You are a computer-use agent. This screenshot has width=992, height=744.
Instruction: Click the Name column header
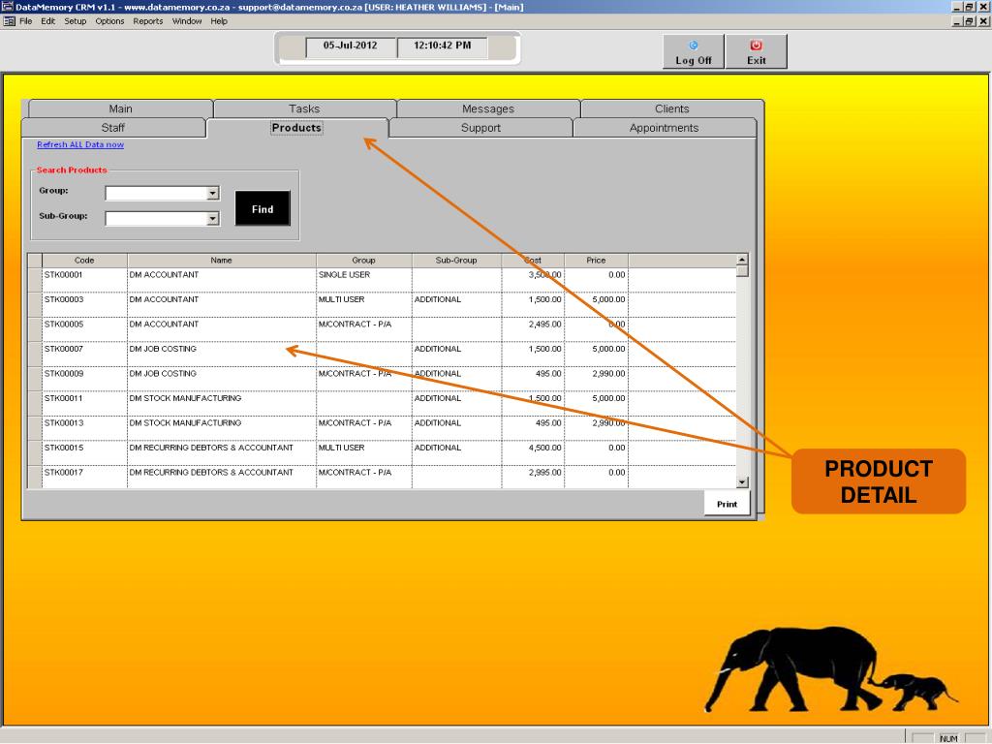point(222,260)
